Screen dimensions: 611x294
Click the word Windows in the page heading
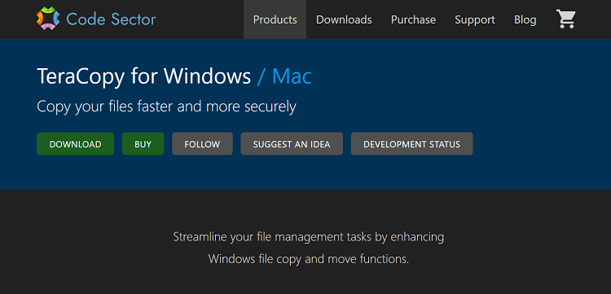[x=207, y=76]
